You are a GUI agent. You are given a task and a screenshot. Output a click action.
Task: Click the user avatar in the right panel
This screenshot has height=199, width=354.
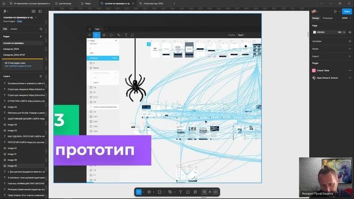(x=314, y=11)
